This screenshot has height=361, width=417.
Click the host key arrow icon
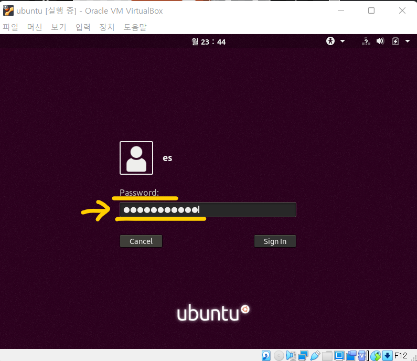point(388,356)
